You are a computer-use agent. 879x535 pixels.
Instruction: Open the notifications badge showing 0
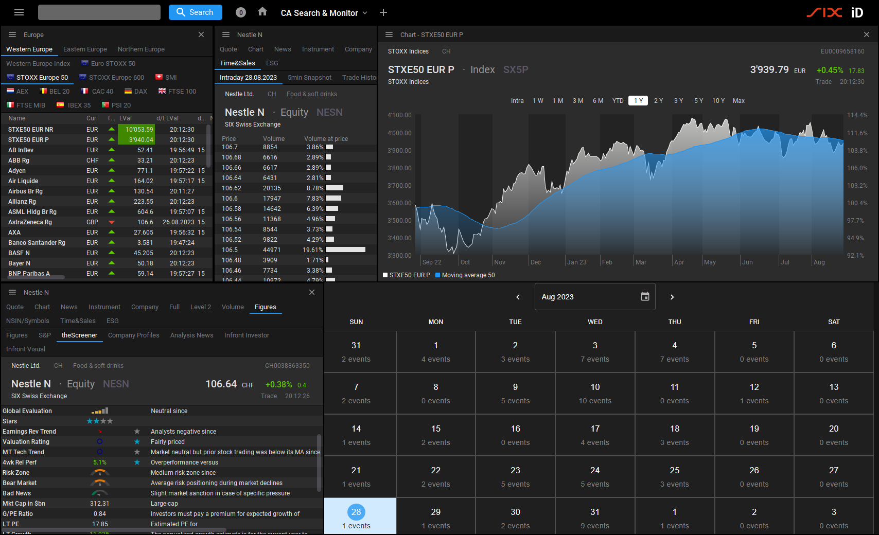[240, 12]
